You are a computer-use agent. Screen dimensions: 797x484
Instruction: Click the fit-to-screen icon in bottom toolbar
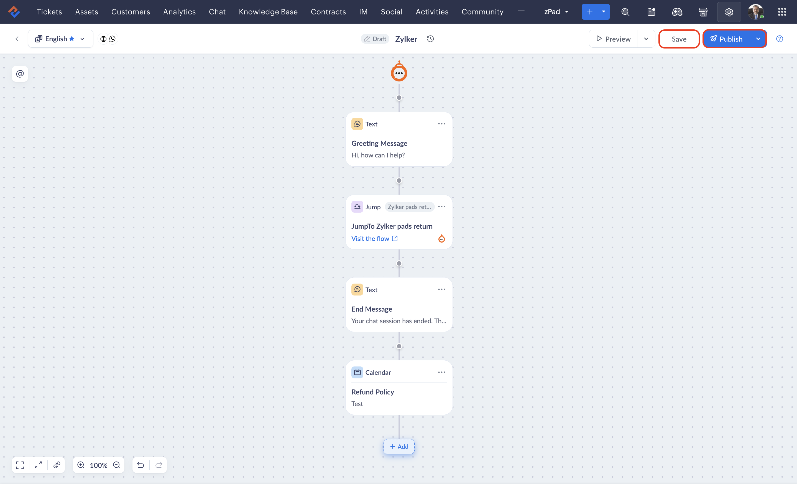pos(20,465)
